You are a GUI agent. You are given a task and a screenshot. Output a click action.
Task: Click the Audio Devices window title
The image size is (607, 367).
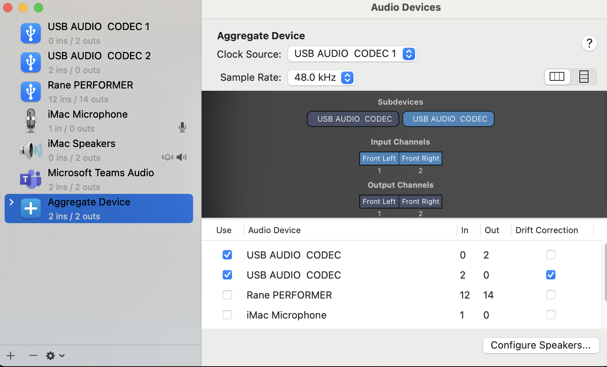pyautogui.click(x=406, y=7)
